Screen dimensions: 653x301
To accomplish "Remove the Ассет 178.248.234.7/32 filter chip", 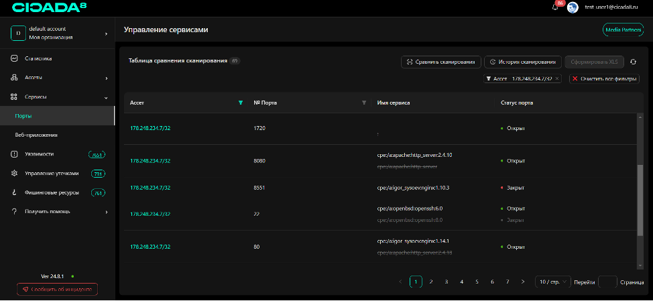I will click(x=557, y=78).
